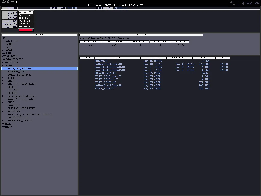This screenshot has width=261, height=196.
Task: Click the STATUS column header
Action: click(87, 58)
